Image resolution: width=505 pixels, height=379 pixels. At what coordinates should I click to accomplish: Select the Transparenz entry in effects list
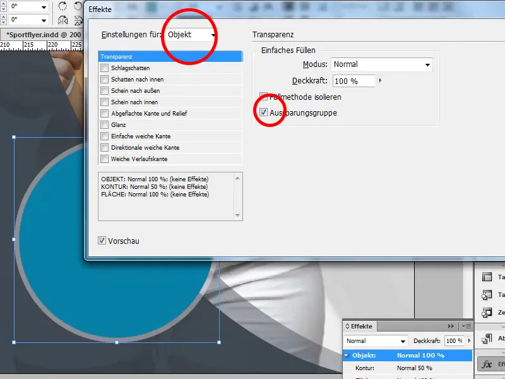[x=170, y=56]
